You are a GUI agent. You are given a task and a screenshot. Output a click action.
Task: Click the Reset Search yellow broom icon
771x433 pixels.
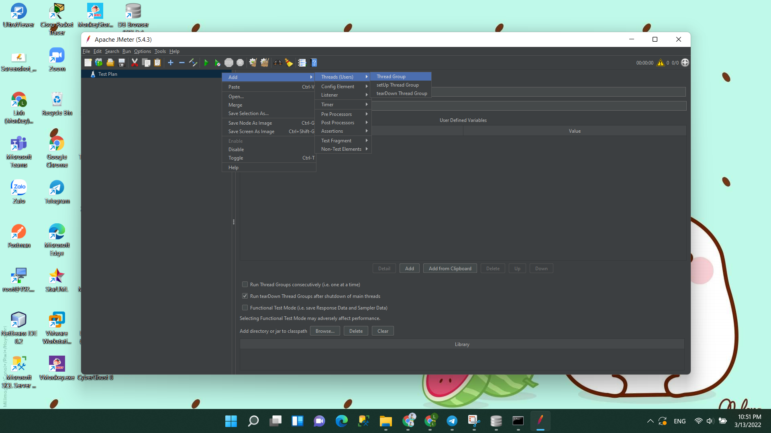point(289,63)
